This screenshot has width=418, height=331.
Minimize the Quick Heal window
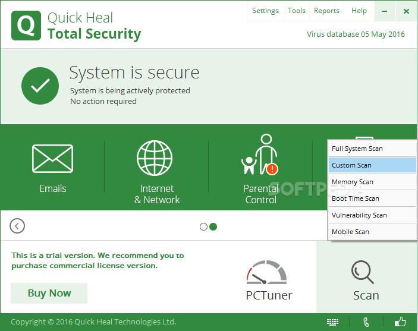(385, 11)
